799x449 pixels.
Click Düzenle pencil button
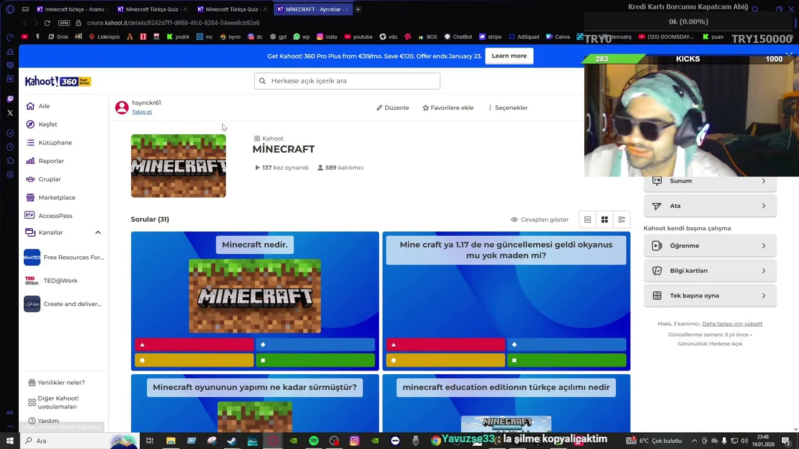[x=393, y=108]
